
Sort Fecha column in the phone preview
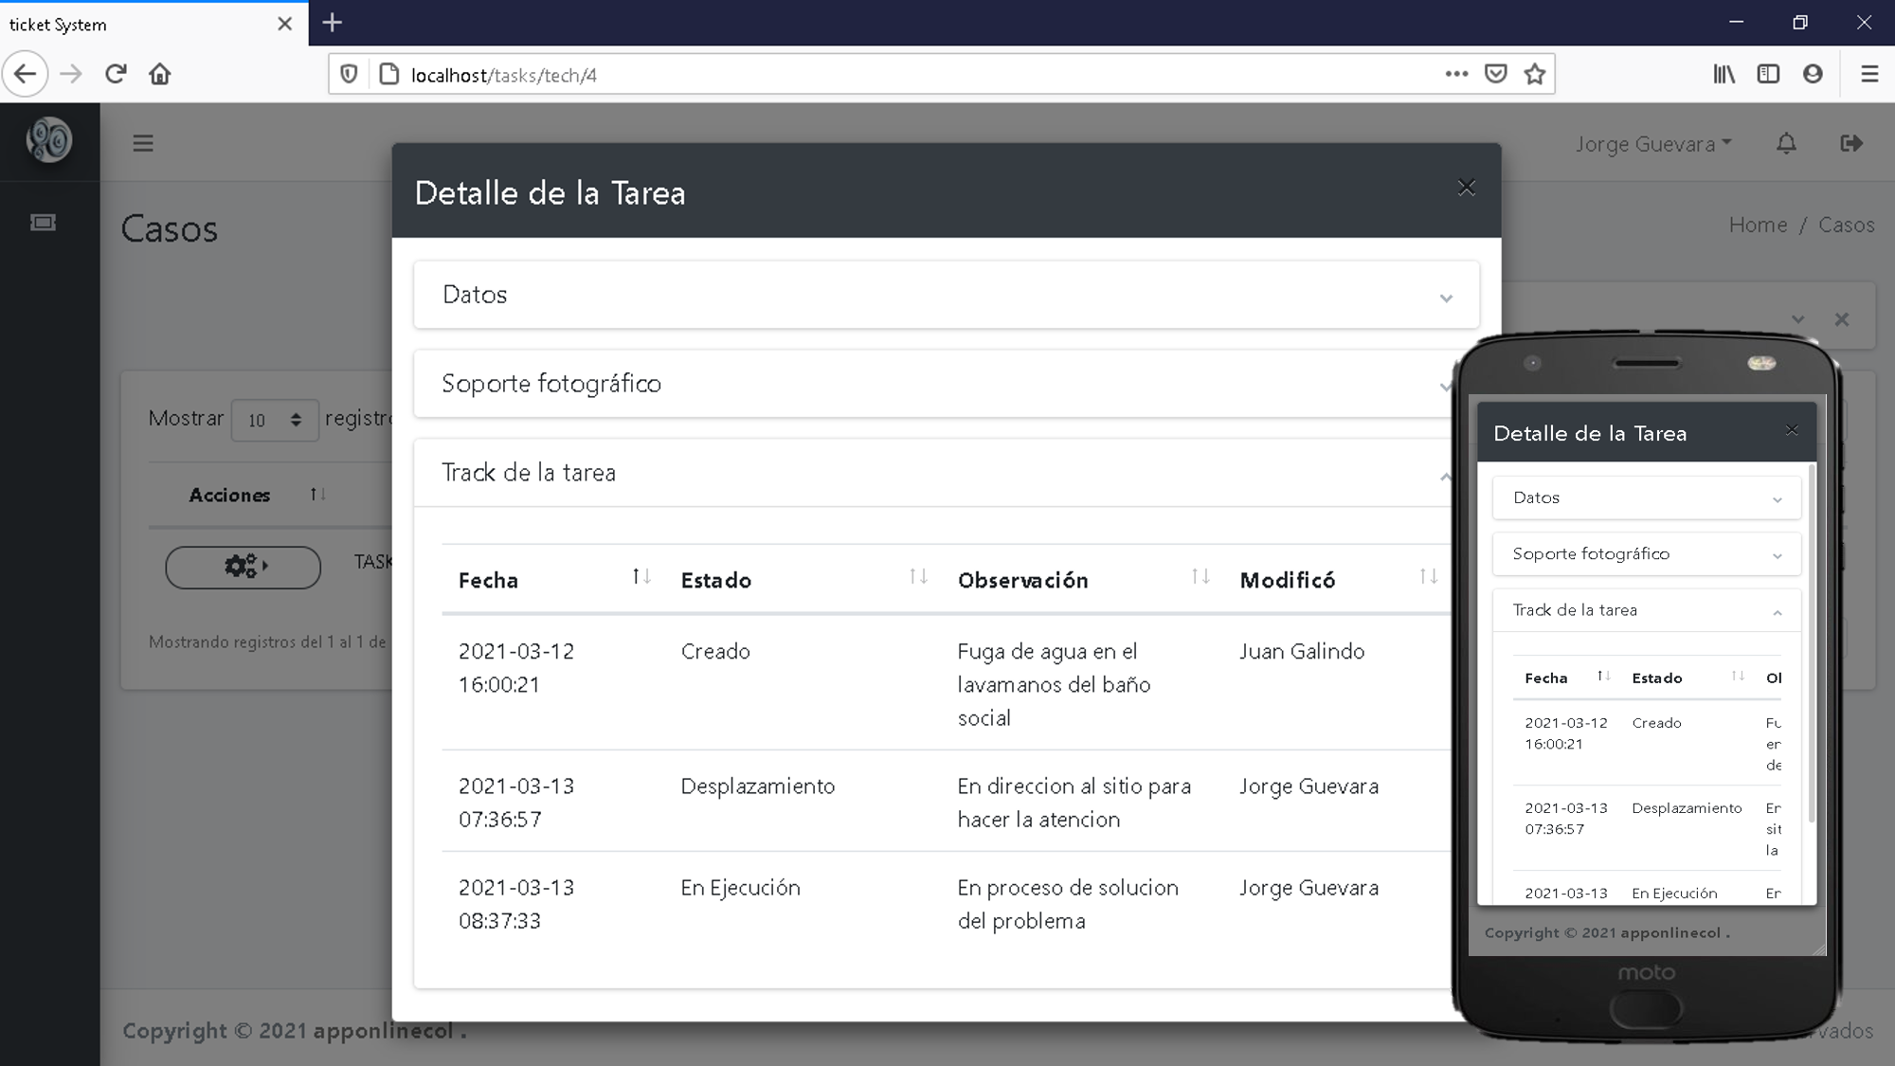pos(1567,678)
